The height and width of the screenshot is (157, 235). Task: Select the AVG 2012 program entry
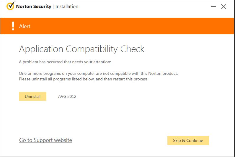point(67,96)
